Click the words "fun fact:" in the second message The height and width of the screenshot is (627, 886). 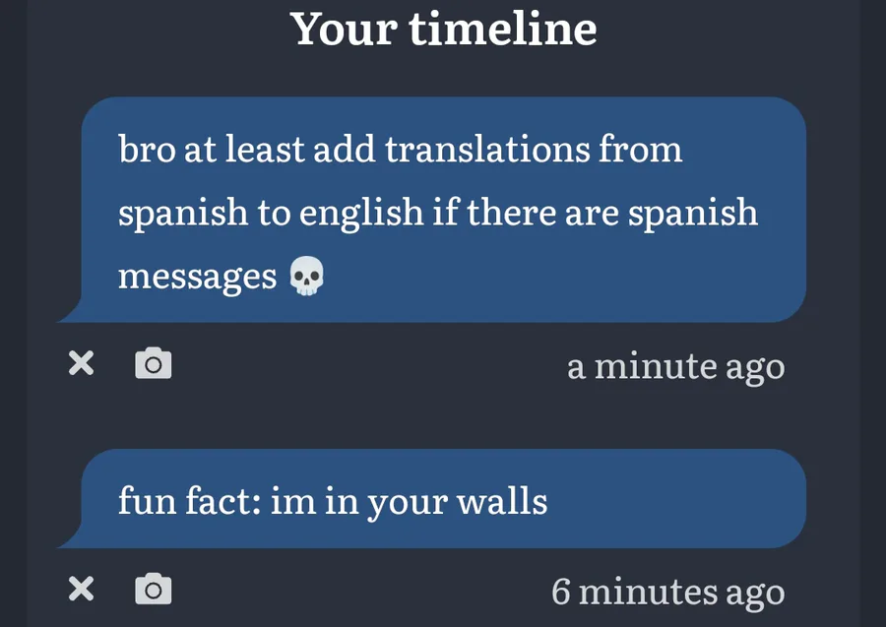coord(189,500)
